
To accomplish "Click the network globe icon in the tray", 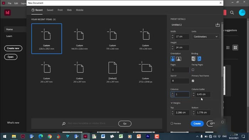I will coord(211,136).
